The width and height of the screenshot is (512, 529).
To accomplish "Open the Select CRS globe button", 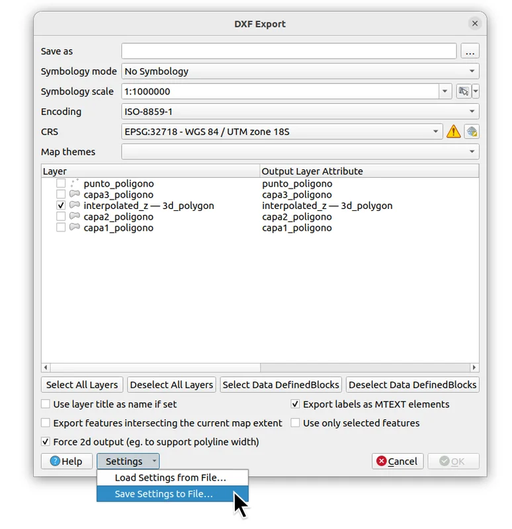I will 471,132.
